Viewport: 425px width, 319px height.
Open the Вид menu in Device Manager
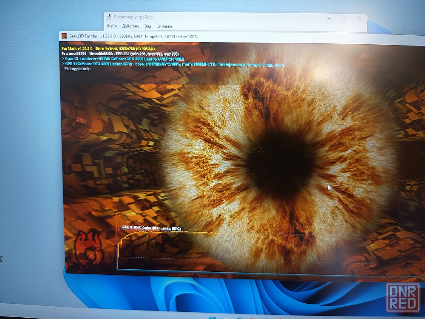click(x=148, y=26)
